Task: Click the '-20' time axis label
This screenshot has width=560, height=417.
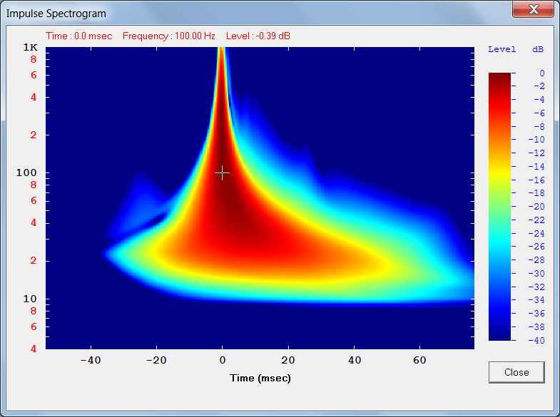Action: pyautogui.click(x=156, y=360)
